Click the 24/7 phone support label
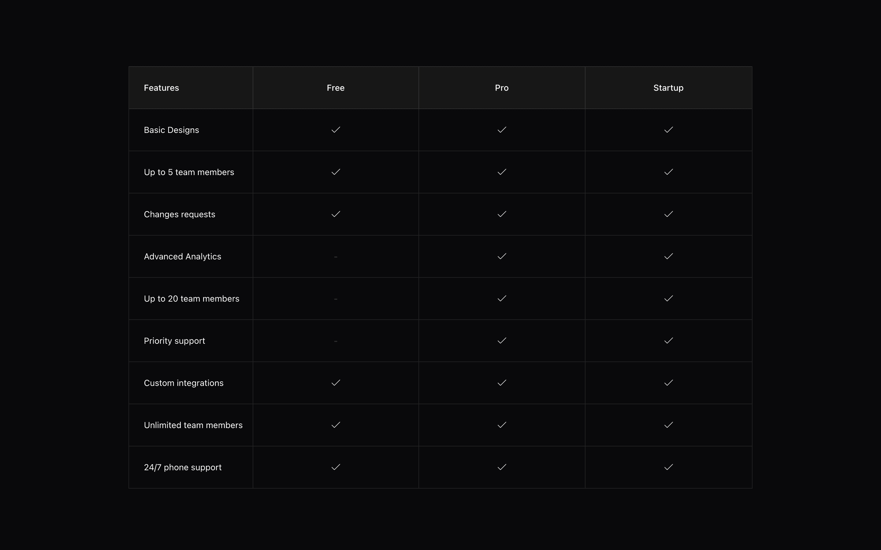The height and width of the screenshot is (550, 881). point(183,468)
